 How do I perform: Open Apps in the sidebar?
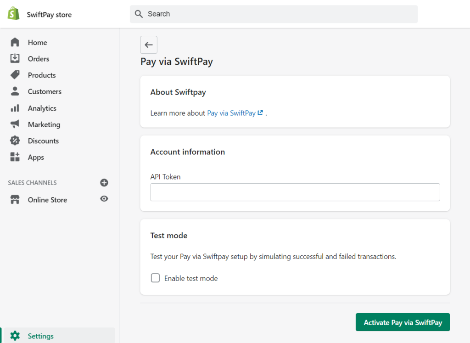click(x=36, y=157)
